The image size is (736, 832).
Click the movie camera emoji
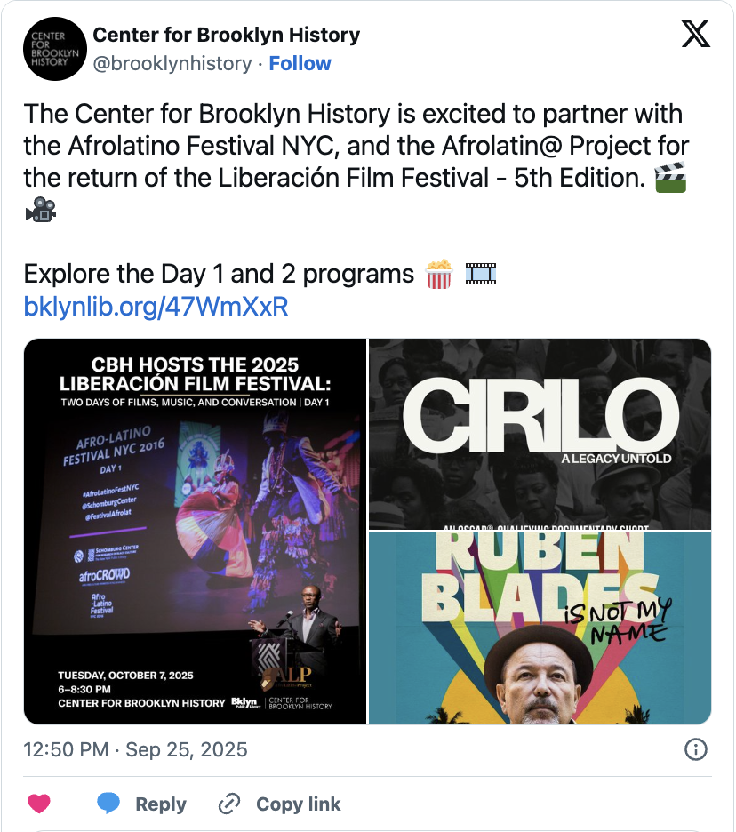tap(41, 209)
